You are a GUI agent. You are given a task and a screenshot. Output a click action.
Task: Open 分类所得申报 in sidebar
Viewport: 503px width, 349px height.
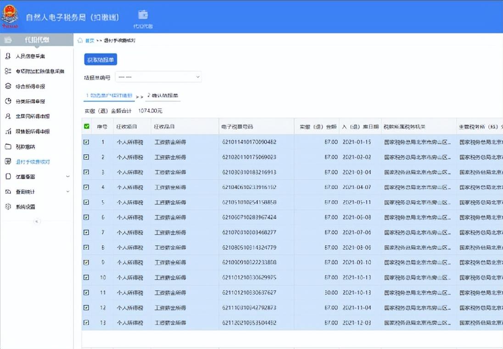click(x=30, y=101)
